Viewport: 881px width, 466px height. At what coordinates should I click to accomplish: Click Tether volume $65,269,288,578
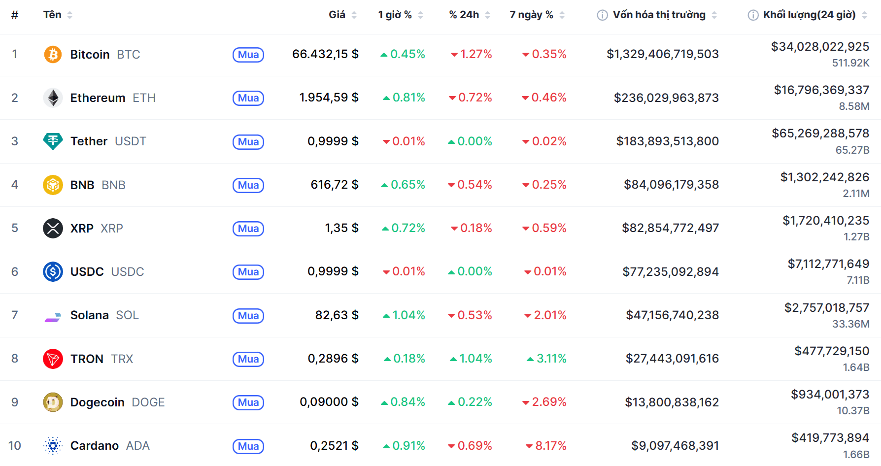(820, 133)
